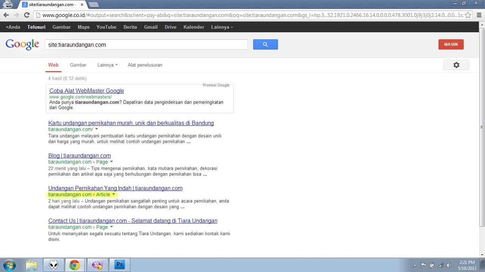The image size is (485, 272).
Task: Close the site:tiaraundangan.com tab
Action: (x=82, y=5)
